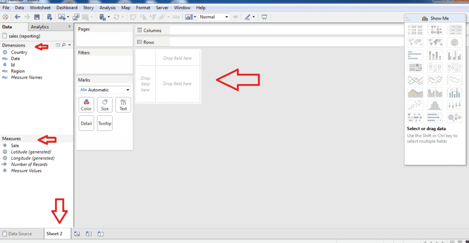Click the Tooltip button on Marks card
Screen dimensions: 469x243
[105, 124]
